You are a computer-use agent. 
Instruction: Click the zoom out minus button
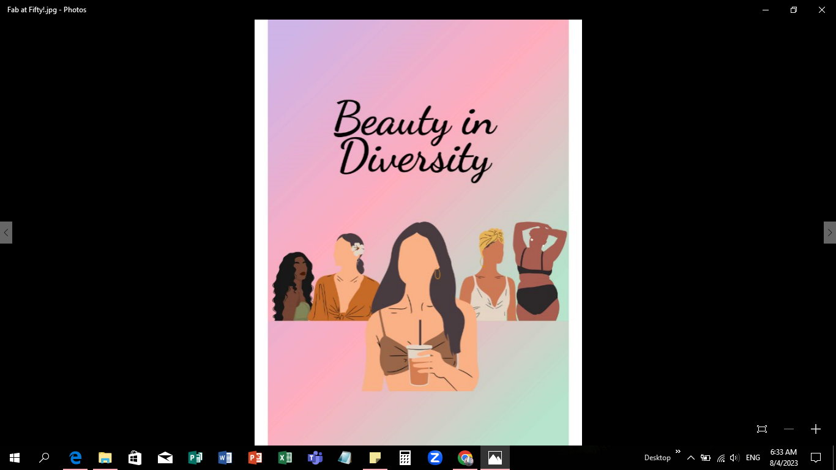pos(789,429)
